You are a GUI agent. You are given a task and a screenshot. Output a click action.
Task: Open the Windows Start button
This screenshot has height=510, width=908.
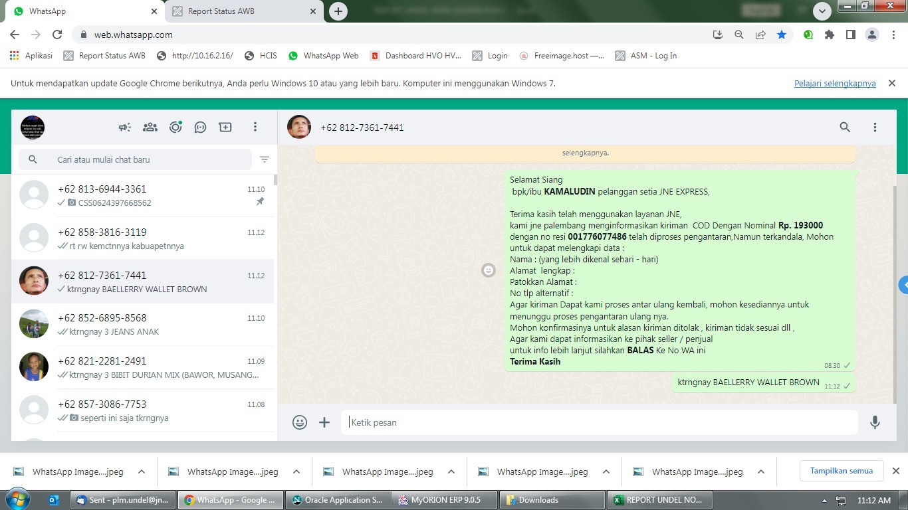[x=17, y=499]
